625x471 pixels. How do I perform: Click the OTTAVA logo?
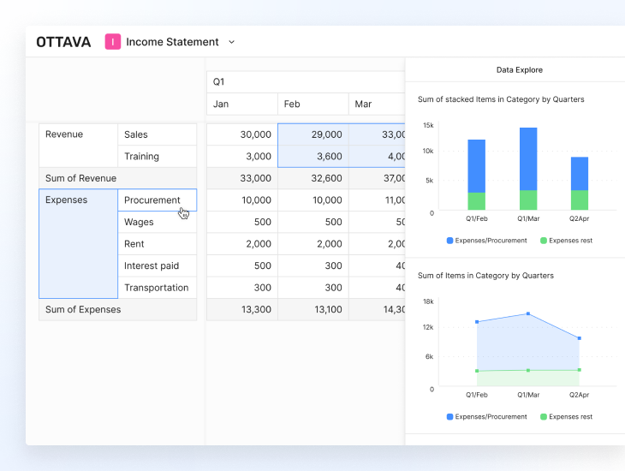[x=63, y=42]
